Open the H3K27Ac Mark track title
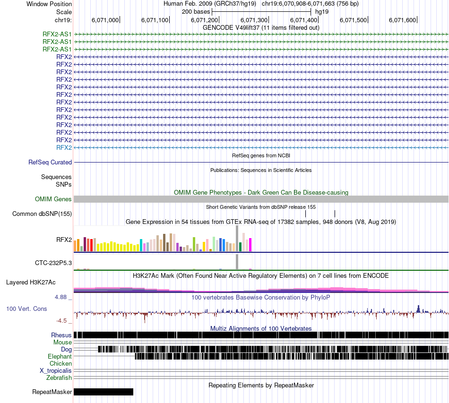 261,275
